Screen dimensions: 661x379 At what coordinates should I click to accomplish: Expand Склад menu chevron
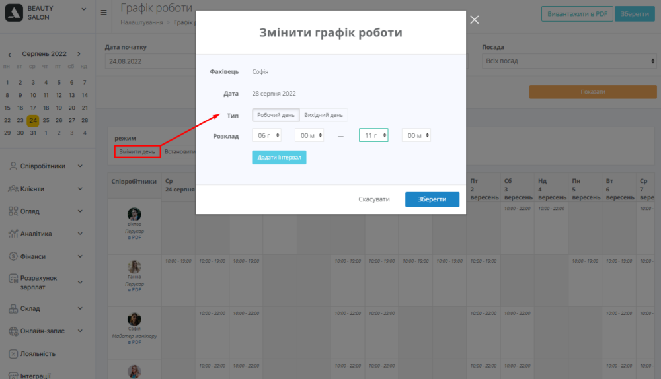[80, 308]
